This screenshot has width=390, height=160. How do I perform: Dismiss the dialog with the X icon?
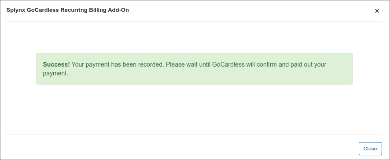click(x=377, y=11)
